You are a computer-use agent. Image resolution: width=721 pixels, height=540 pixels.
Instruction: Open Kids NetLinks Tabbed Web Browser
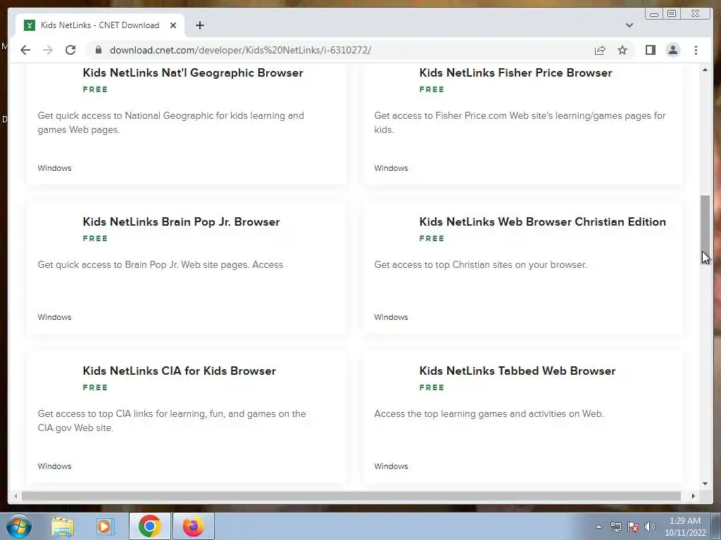coord(518,371)
